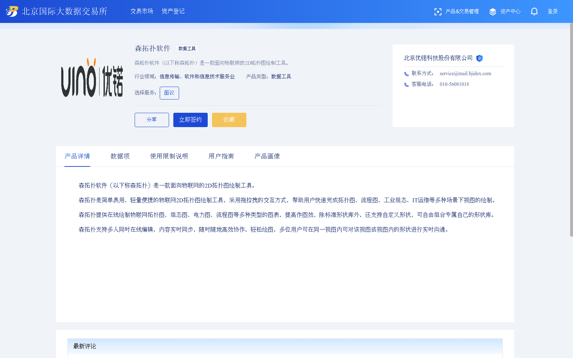
Task: Open 交易市场 menu
Action: coord(142,11)
